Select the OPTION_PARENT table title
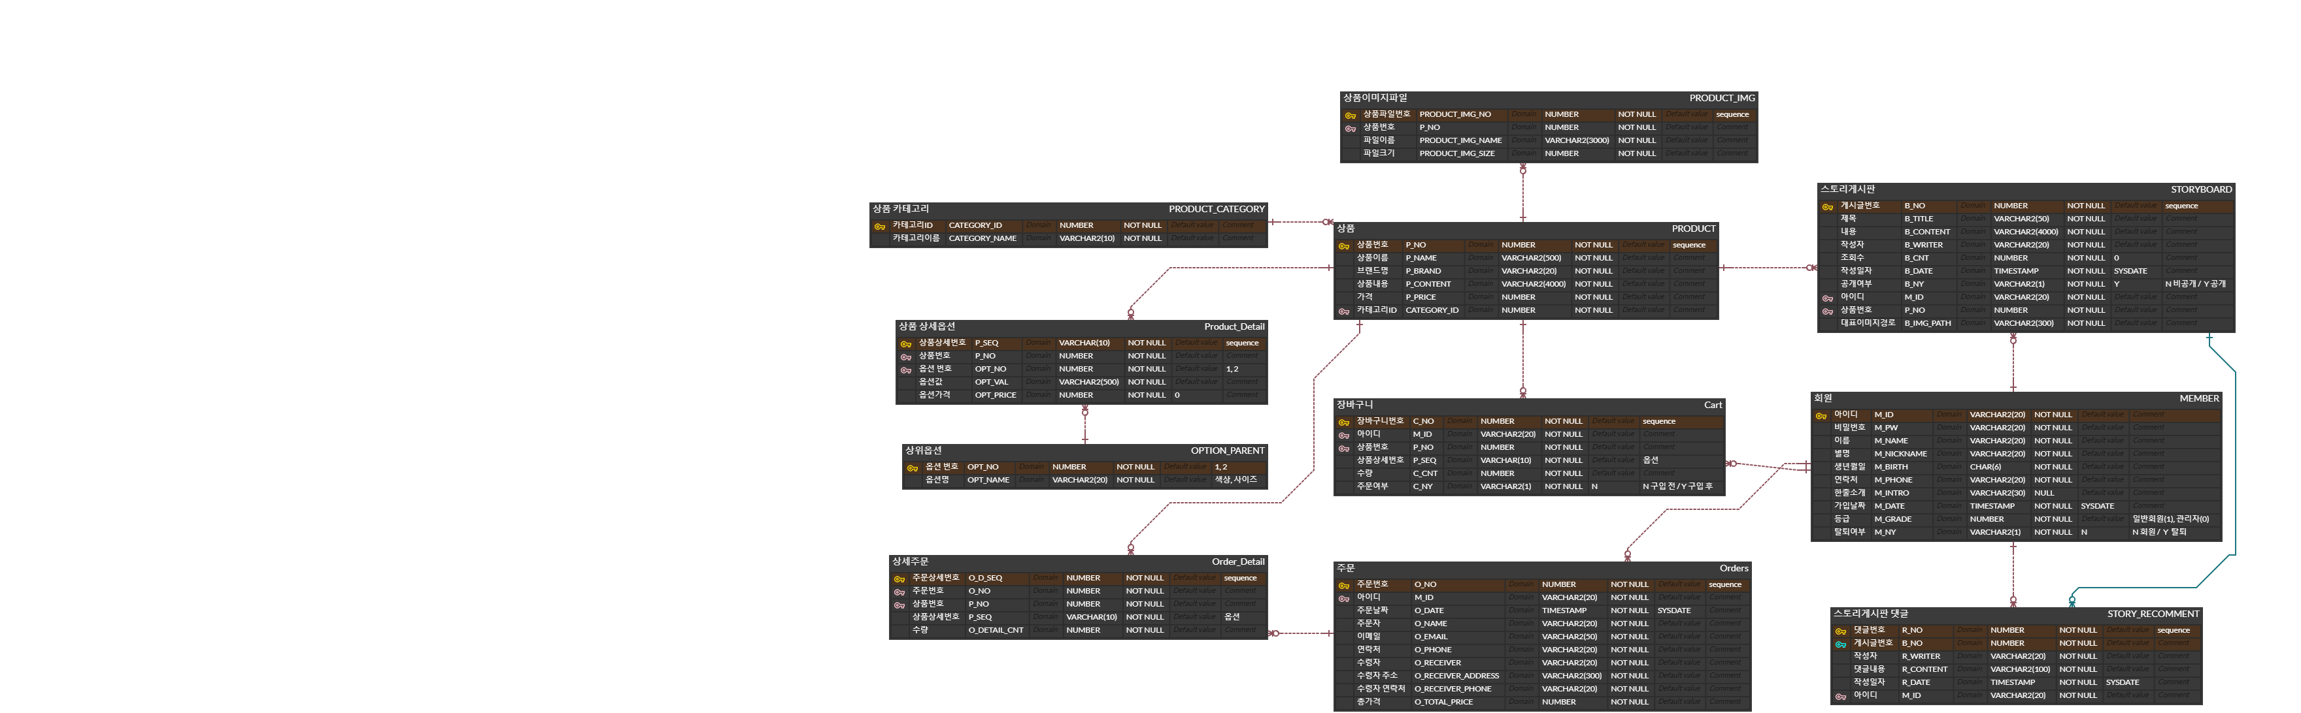 [x=1226, y=451]
